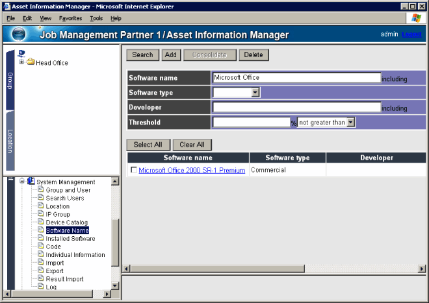Expand the Head Office tree node

[x=21, y=63]
